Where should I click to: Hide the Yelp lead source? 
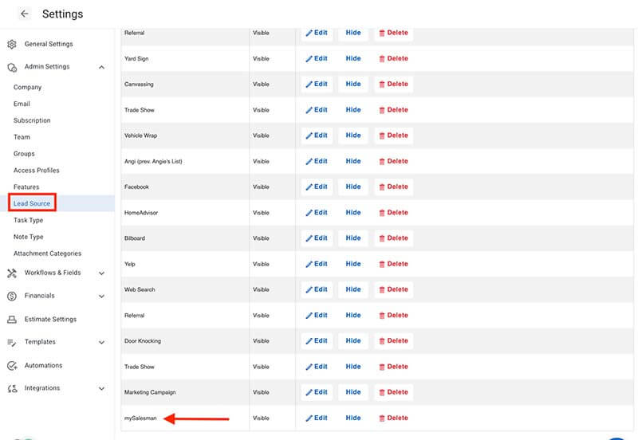coord(353,264)
